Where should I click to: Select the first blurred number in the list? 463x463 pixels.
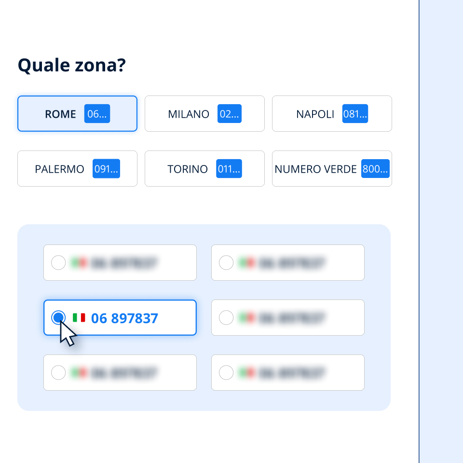click(120, 262)
